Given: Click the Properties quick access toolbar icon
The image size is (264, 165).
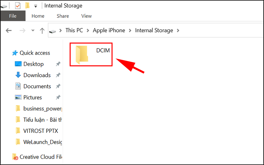Looking at the screenshot, I should pos(18,6).
